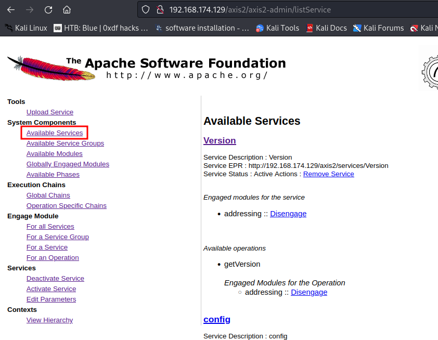
Task: Open Available Service Groups link
Action: pos(66,143)
